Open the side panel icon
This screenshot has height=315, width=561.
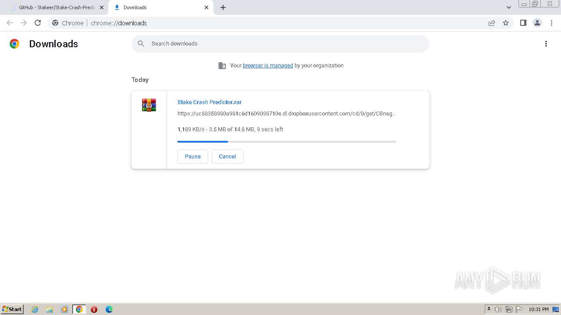click(523, 23)
